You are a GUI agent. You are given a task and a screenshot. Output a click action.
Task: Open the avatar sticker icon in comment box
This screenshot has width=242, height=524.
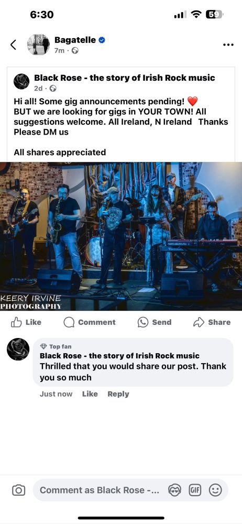(174, 490)
